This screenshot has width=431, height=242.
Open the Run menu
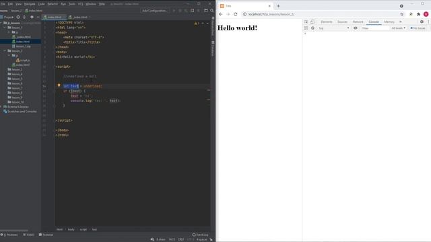tap(63, 4)
